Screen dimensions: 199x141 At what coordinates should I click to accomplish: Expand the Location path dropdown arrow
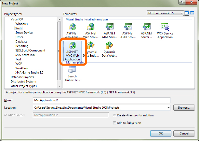[169, 108]
